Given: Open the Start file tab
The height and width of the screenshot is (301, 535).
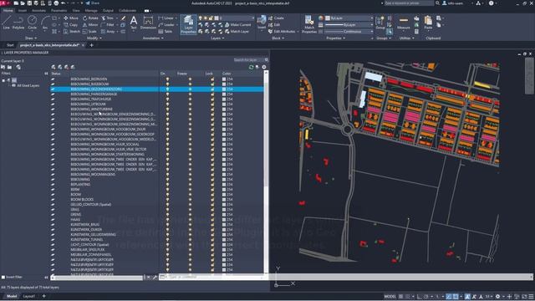Looking at the screenshot, I should [10, 45].
